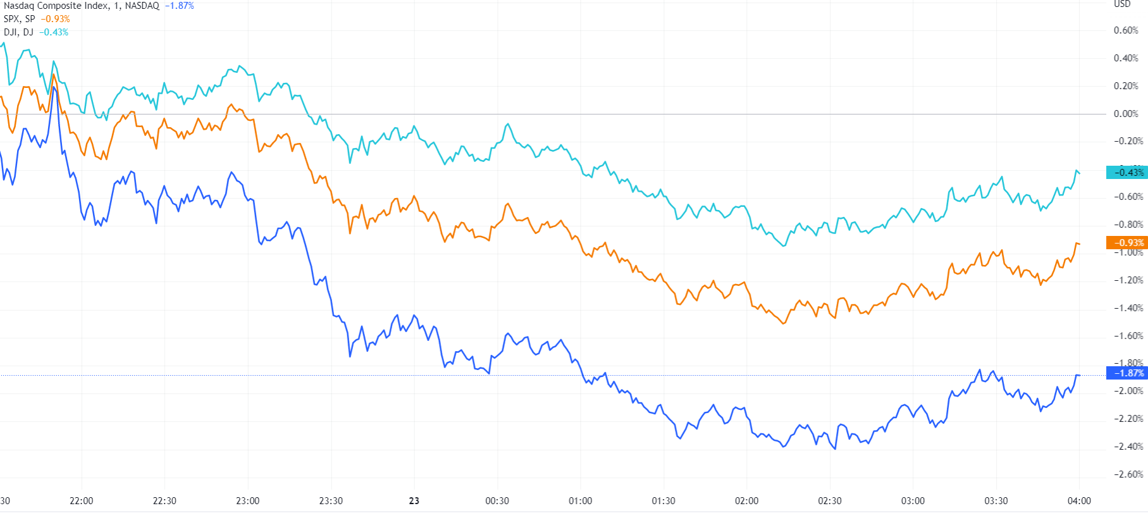Open the USD currency selector
The image size is (1148, 513).
coord(1122,4)
